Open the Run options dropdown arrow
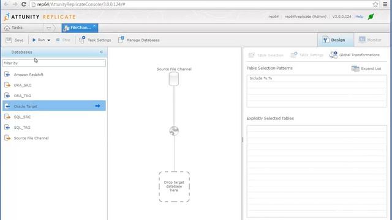392x220 pixels. tap(49, 40)
